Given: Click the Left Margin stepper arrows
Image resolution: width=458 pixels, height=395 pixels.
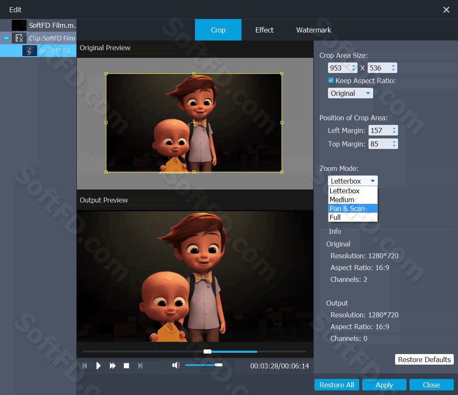Looking at the screenshot, I should tap(394, 130).
